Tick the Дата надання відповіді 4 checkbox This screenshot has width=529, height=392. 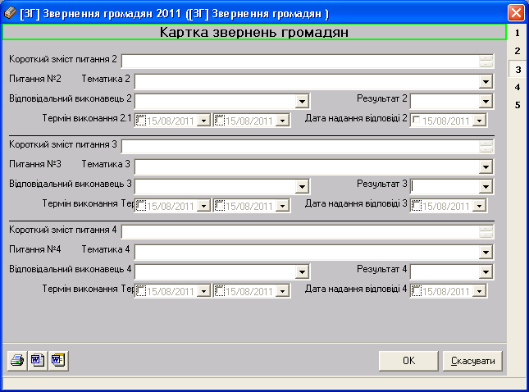coord(417,291)
